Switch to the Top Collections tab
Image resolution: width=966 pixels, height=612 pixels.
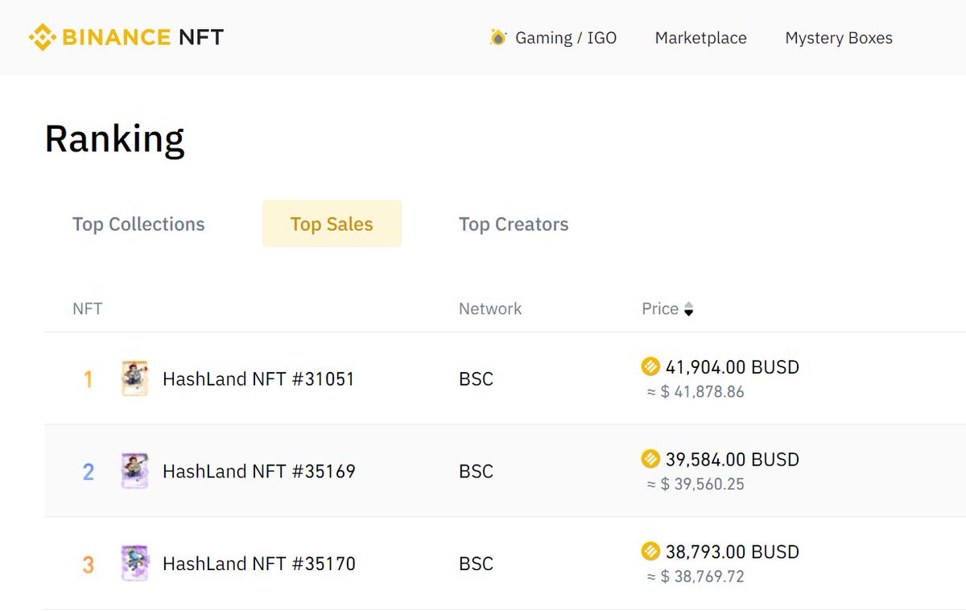coord(138,224)
